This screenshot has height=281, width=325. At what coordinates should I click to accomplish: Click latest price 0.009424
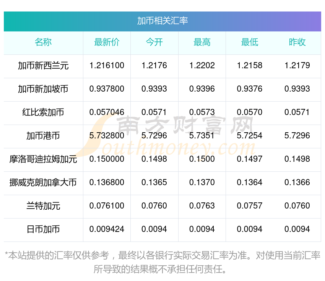click(x=107, y=229)
